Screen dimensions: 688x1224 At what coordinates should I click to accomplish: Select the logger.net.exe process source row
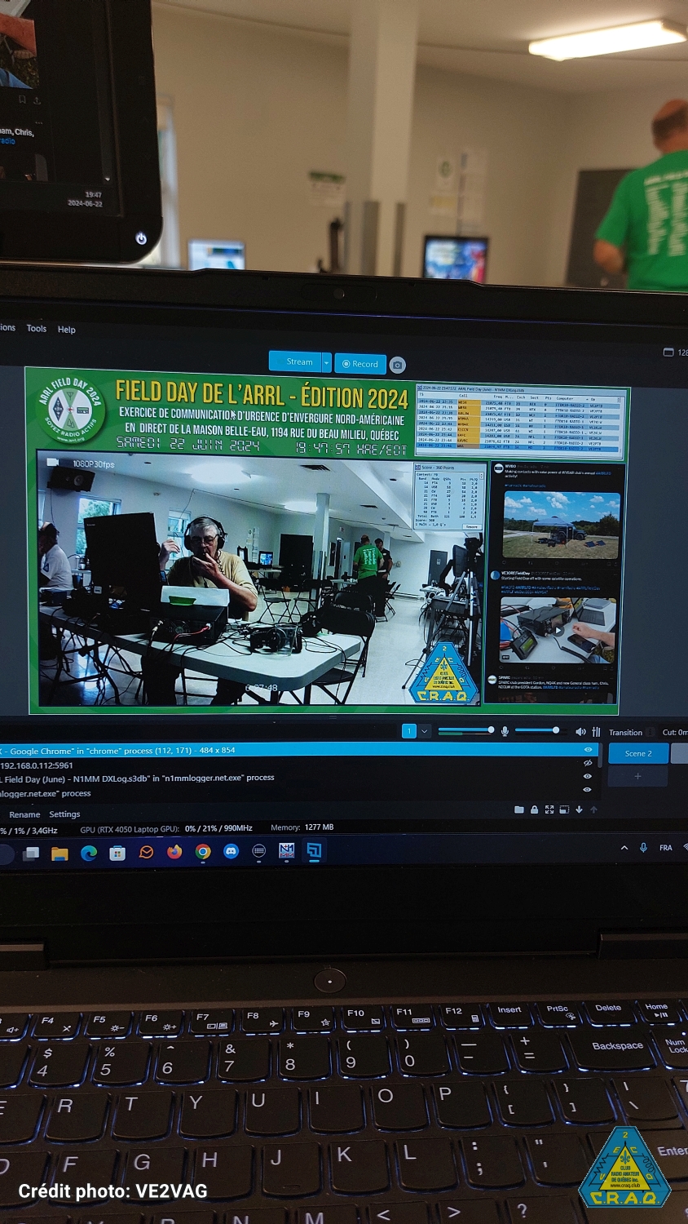click(x=299, y=792)
